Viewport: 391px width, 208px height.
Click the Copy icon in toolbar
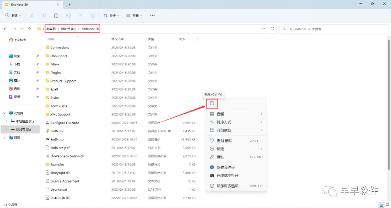(44, 16)
